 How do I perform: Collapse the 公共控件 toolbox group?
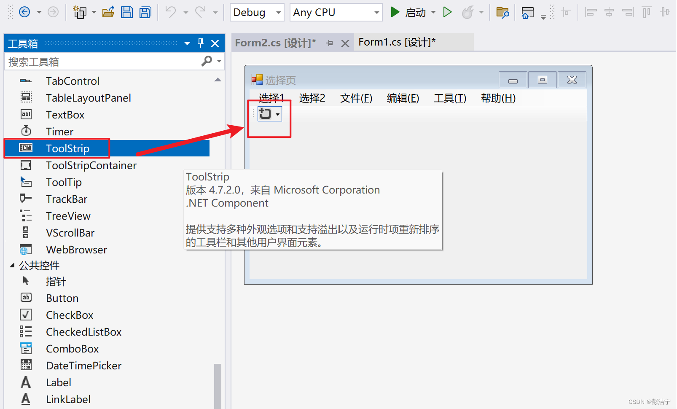(x=12, y=265)
